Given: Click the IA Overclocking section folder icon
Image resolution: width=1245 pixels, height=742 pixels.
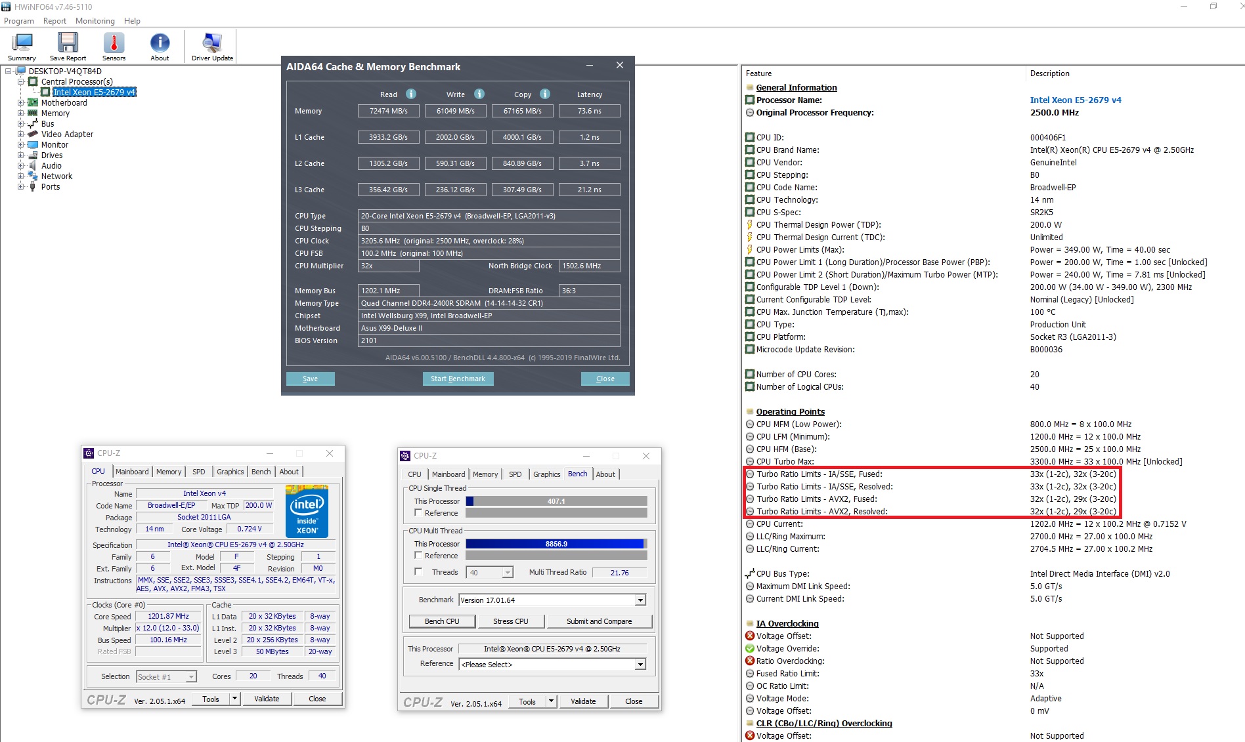Looking at the screenshot, I should click(749, 623).
